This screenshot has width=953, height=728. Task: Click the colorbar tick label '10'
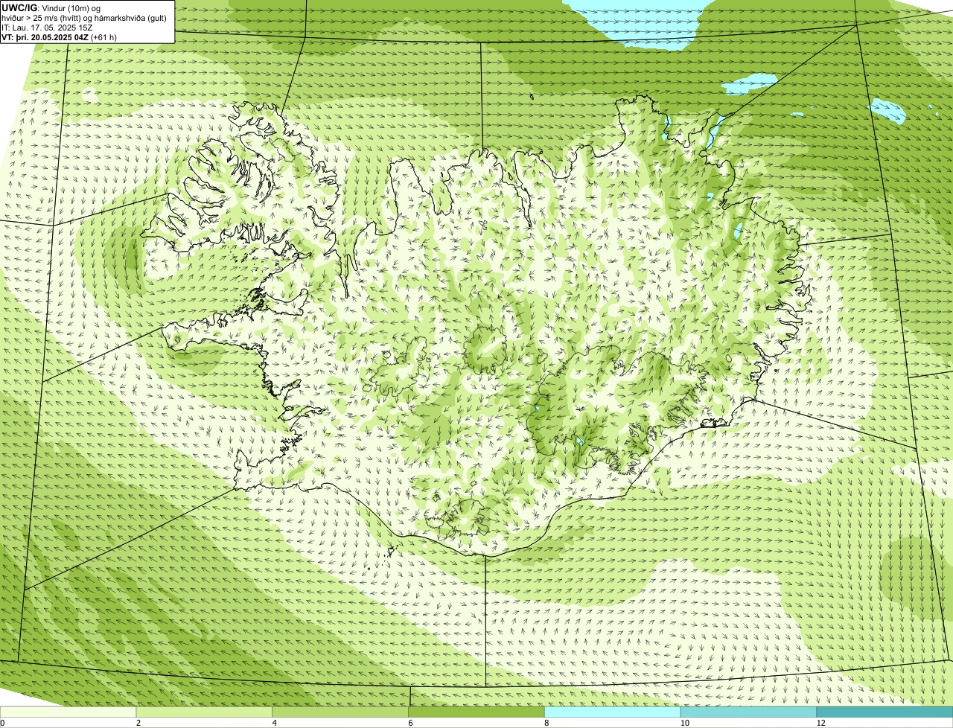coord(683,723)
